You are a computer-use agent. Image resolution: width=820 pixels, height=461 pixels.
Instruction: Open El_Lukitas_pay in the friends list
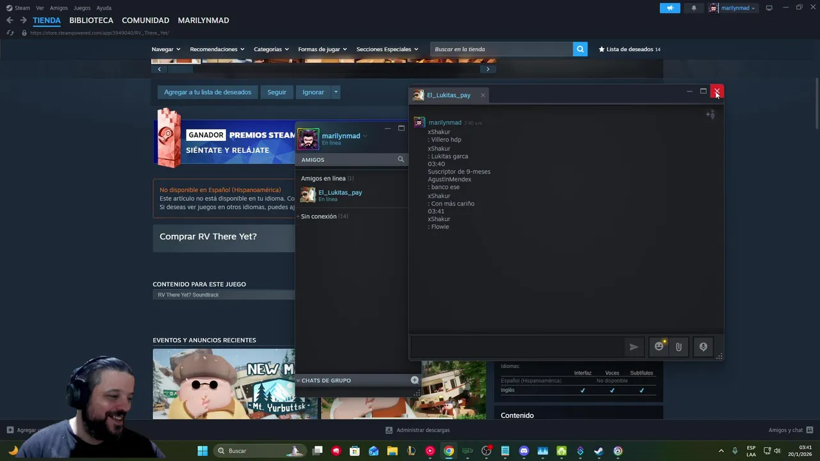click(351, 195)
